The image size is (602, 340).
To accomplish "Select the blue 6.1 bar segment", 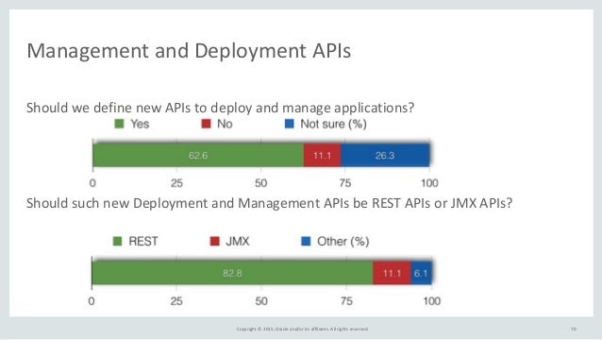I will click(421, 273).
